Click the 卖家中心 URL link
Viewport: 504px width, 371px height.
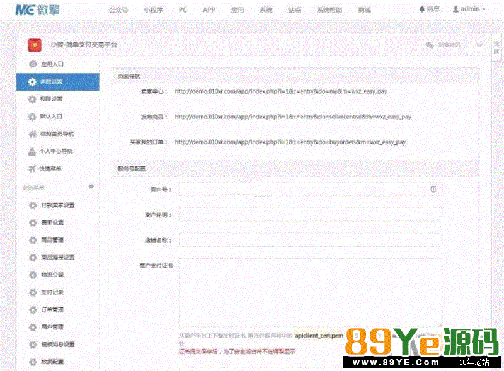point(280,91)
